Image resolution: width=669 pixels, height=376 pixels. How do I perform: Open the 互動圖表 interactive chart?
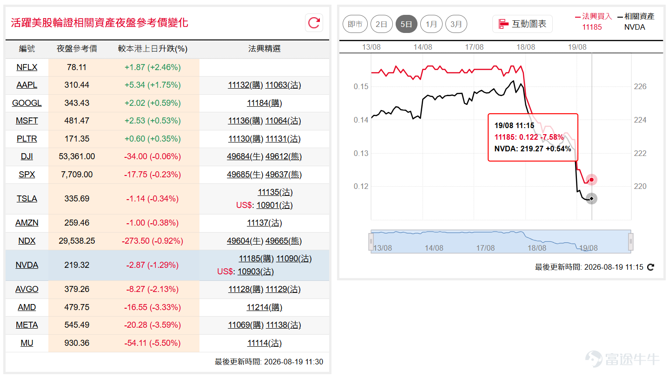[x=523, y=24]
